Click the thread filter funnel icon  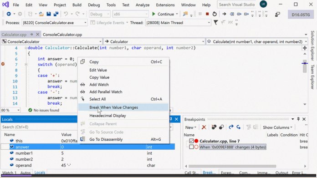[216, 22]
